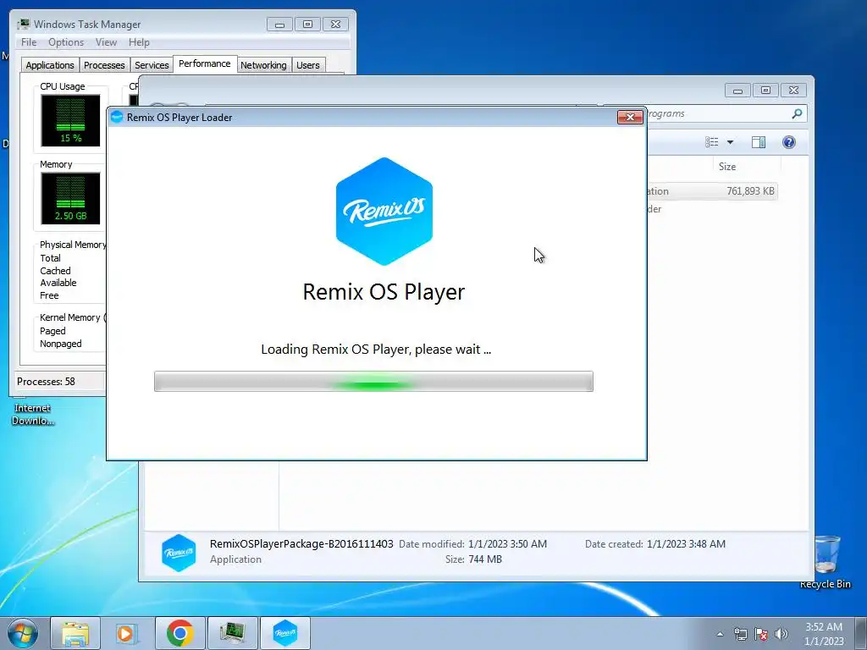The width and height of the screenshot is (867, 650).
Task: Click the Show desktop button
Action: [861, 633]
